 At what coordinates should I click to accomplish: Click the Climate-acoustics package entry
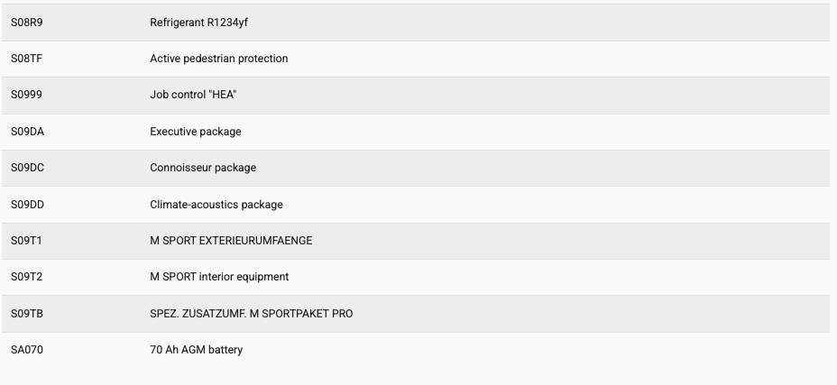(x=216, y=205)
